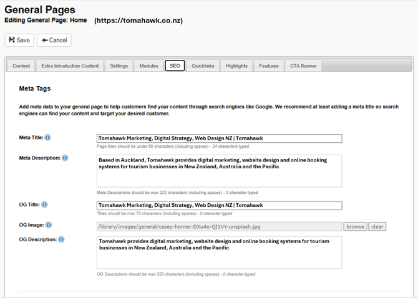Viewport: 418px width, 298px height.
Task: Open the Highlights tab
Action: (x=236, y=65)
